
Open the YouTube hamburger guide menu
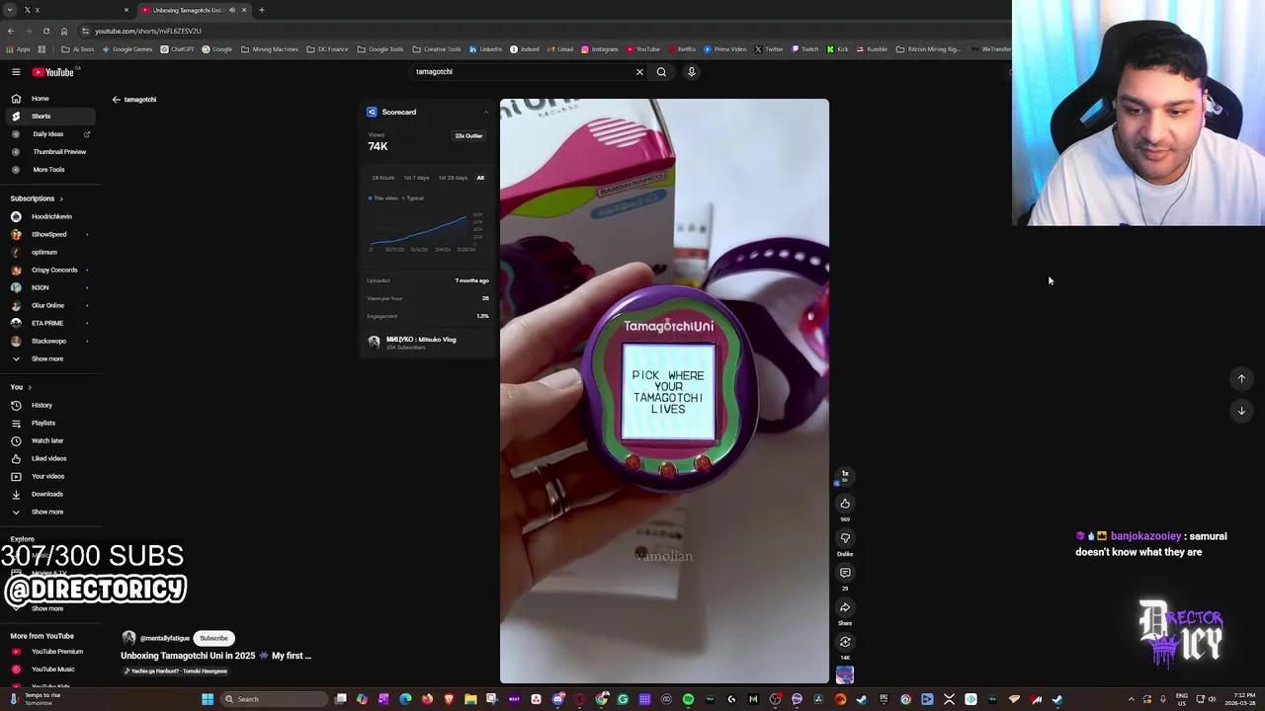16,72
